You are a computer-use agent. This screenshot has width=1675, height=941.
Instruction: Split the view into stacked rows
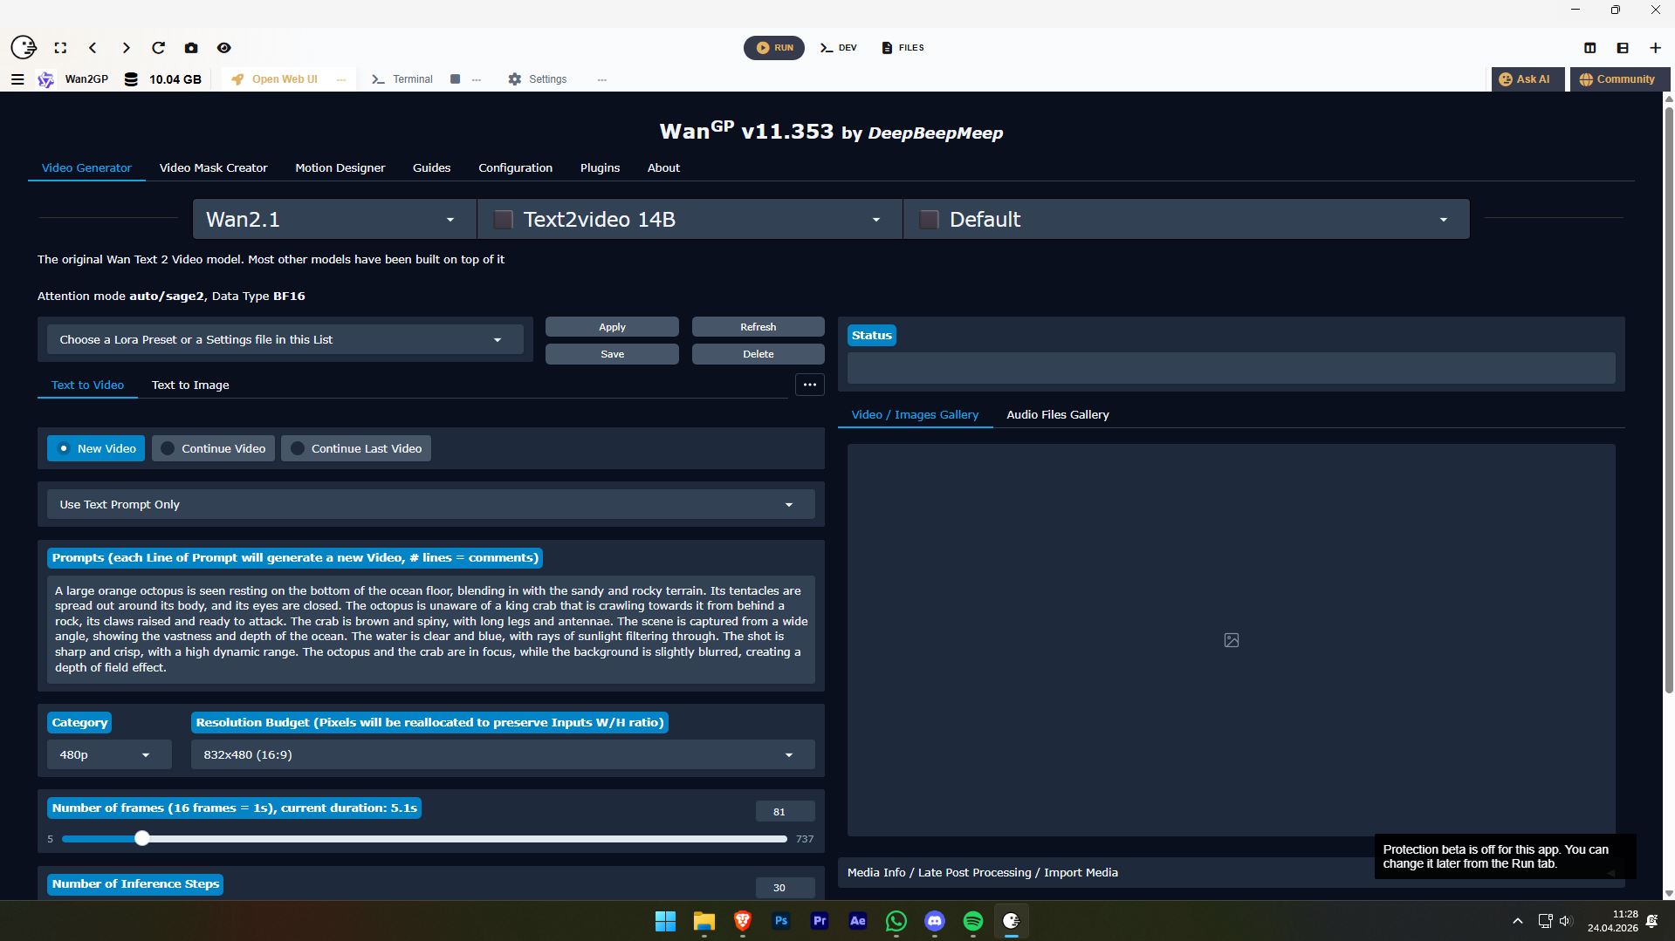click(x=1623, y=48)
